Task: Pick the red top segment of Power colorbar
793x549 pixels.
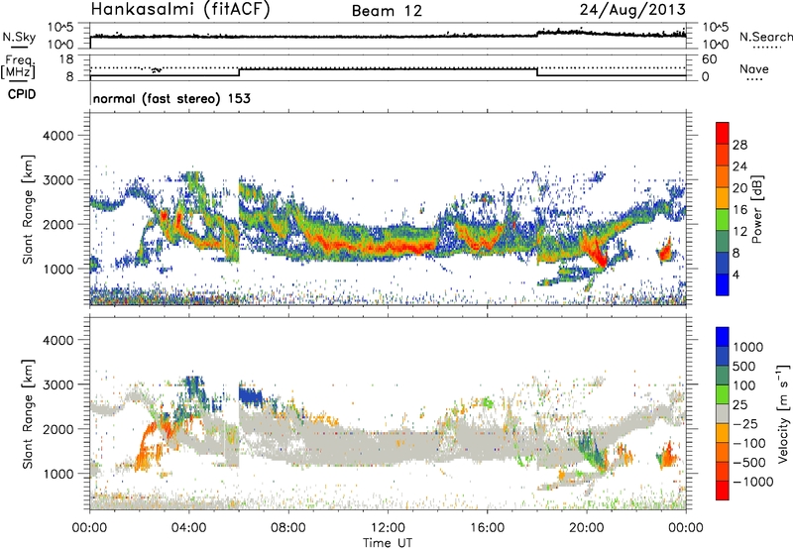Action: coord(723,134)
